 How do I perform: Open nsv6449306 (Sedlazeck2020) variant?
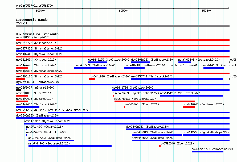pos(199,60)
